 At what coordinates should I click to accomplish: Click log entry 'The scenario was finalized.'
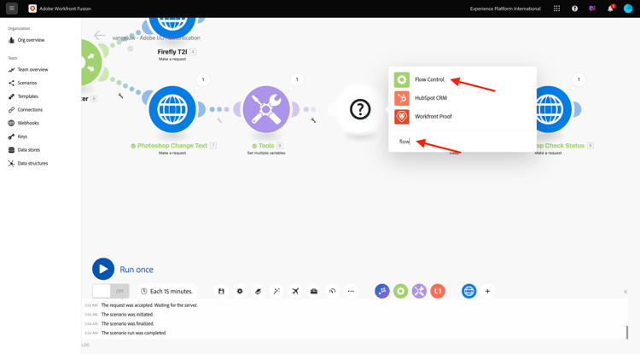point(128,324)
